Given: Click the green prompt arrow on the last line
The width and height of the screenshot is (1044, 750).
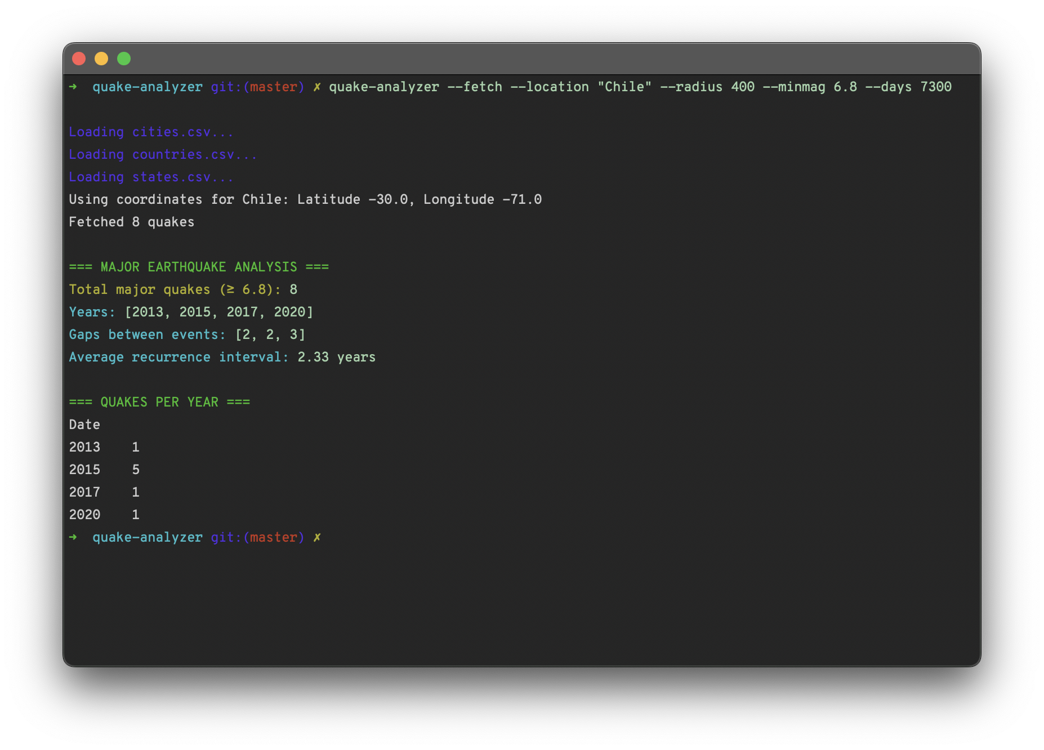Looking at the screenshot, I should [74, 537].
